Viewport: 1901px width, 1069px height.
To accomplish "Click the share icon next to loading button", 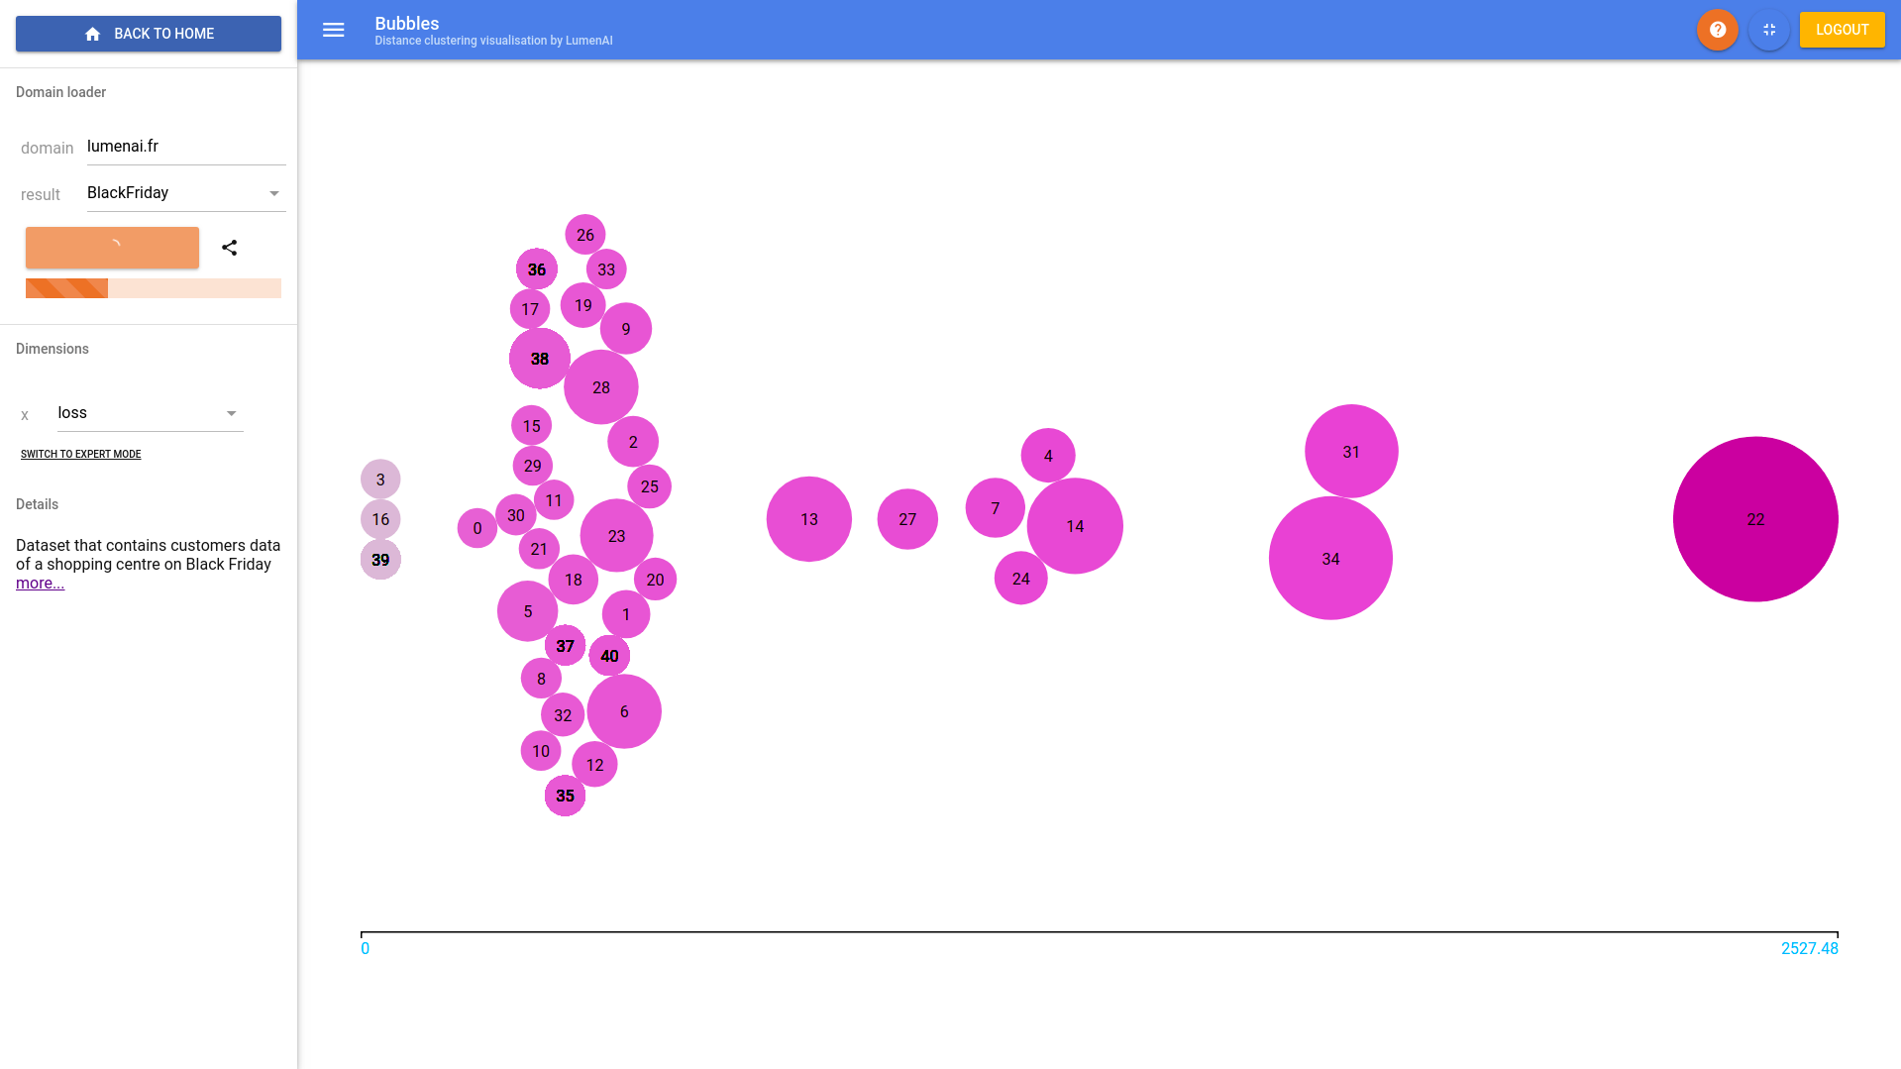I will tap(230, 248).
